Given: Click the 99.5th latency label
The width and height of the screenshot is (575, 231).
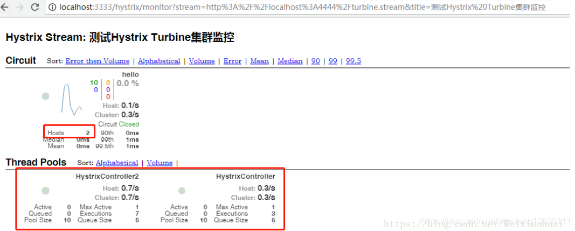Looking at the screenshot, I should [x=105, y=146].
